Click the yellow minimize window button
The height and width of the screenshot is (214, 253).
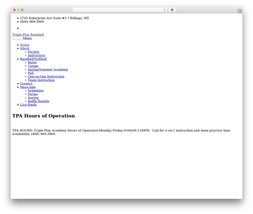[18, 10]
